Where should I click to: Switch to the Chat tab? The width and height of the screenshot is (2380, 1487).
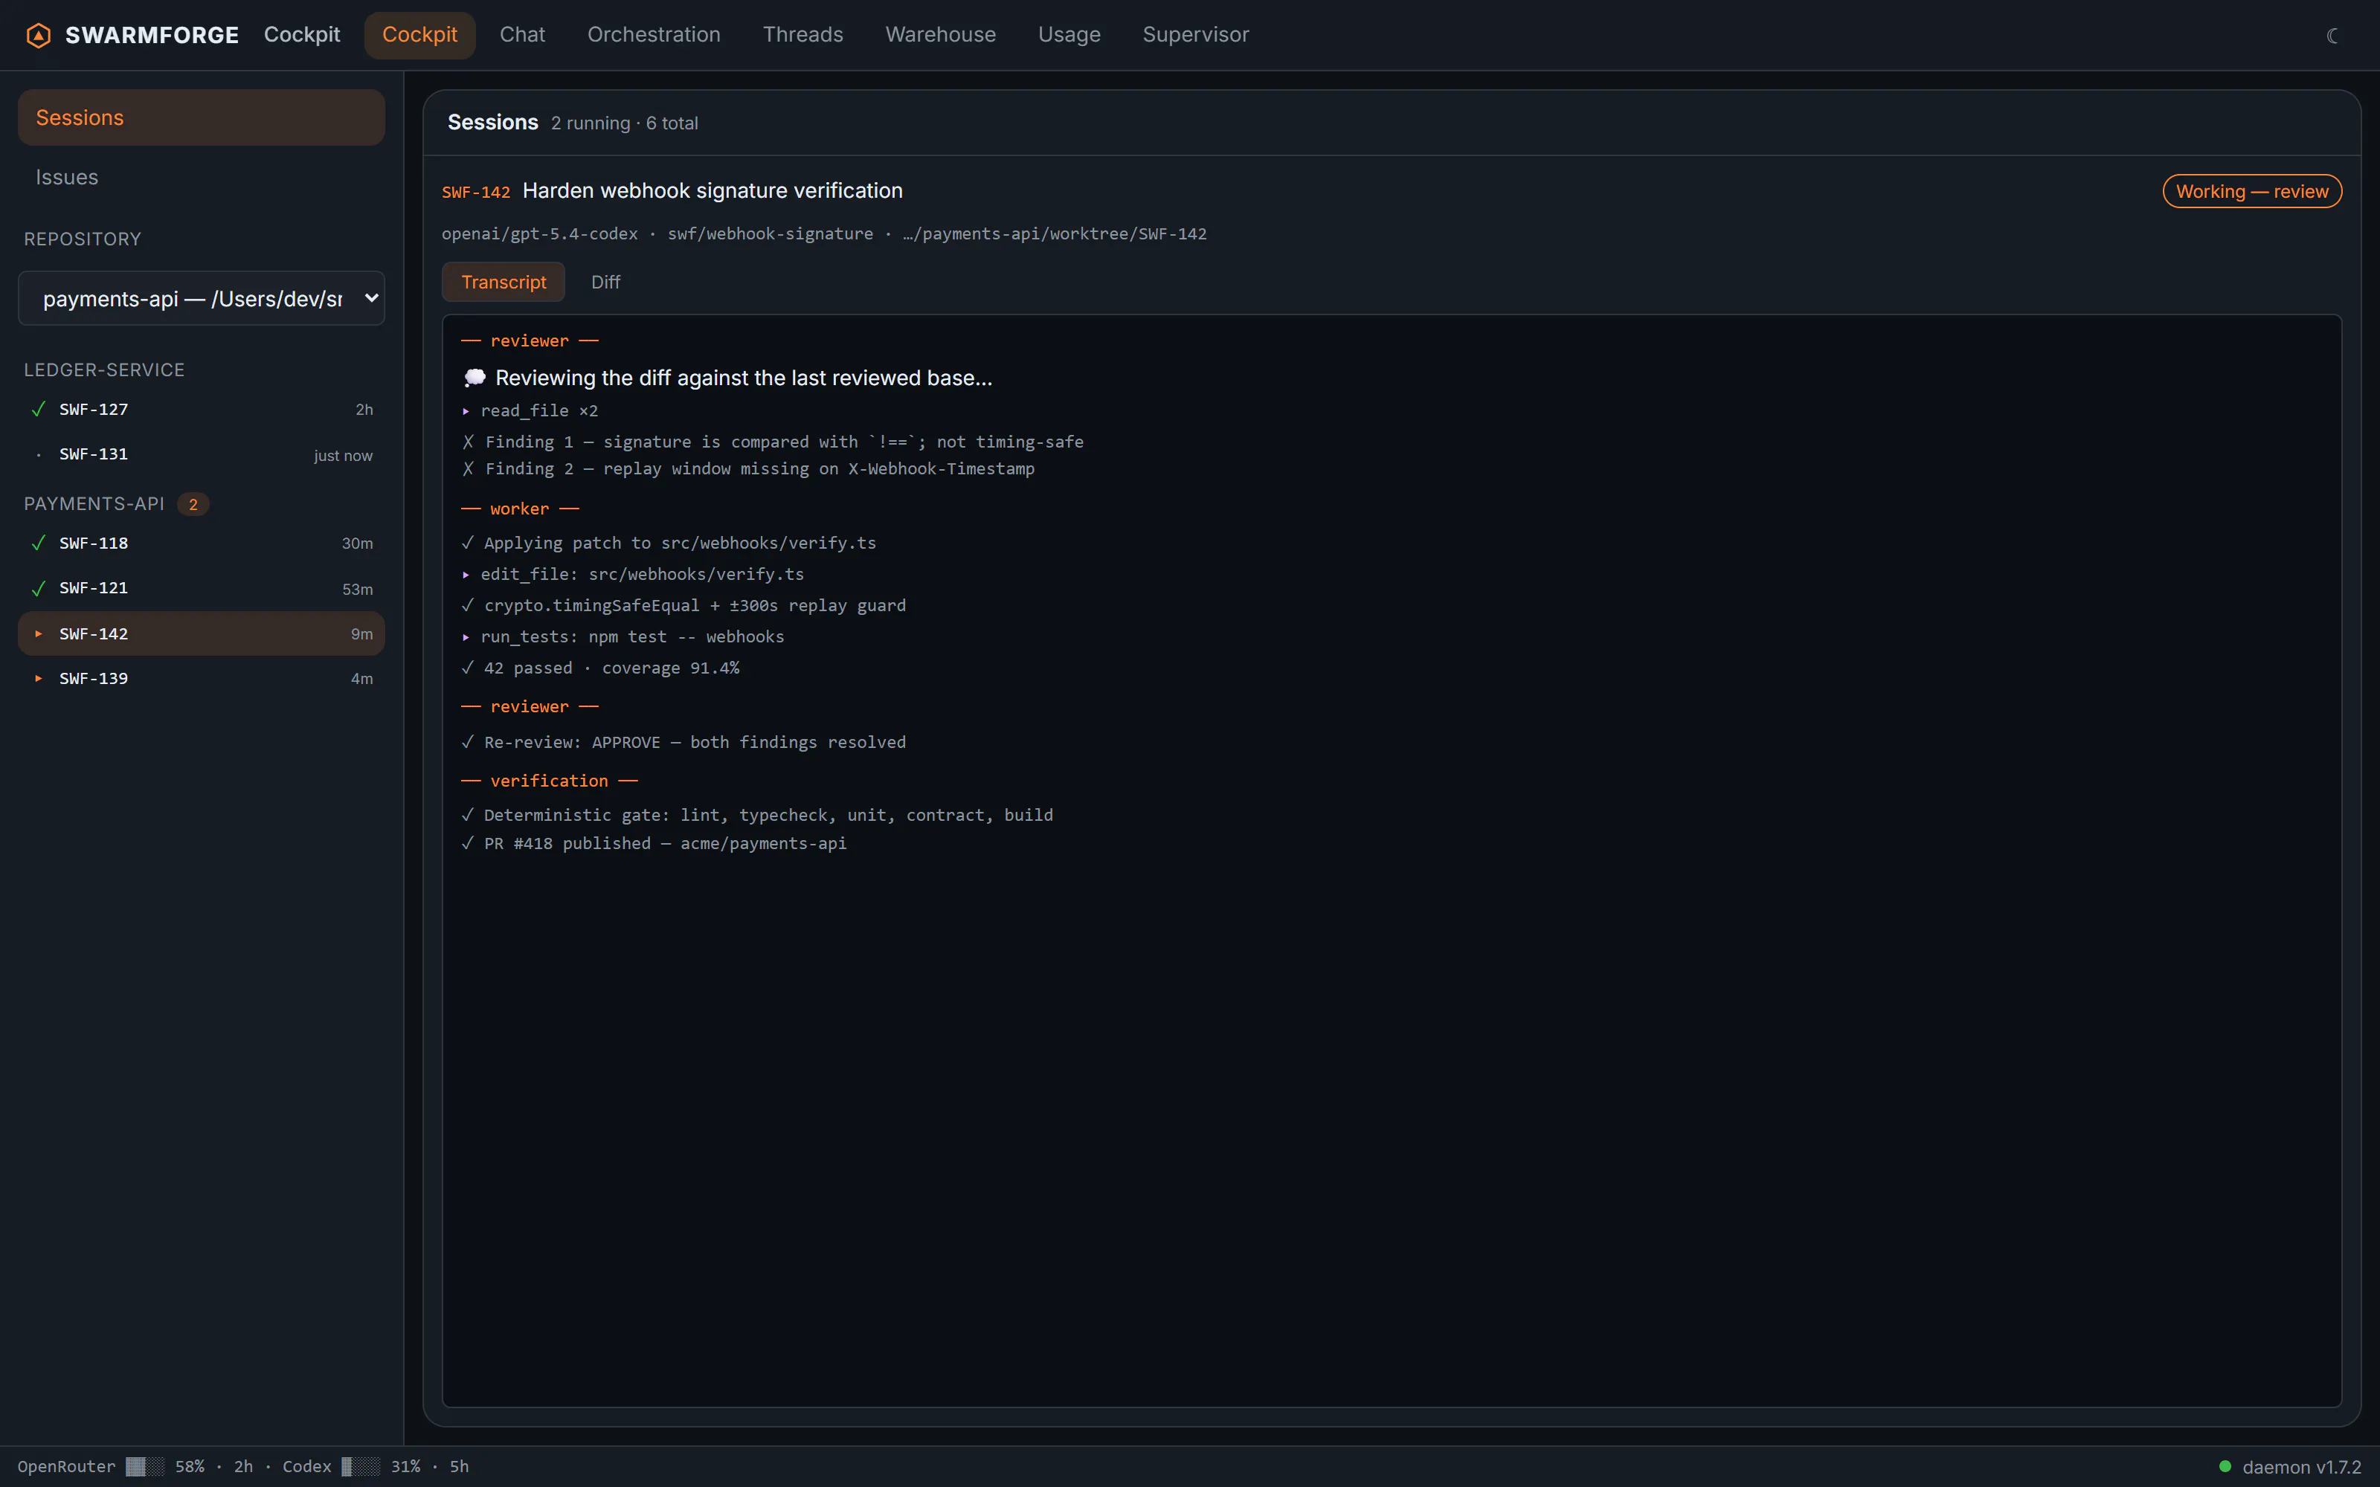click(522, 34)
